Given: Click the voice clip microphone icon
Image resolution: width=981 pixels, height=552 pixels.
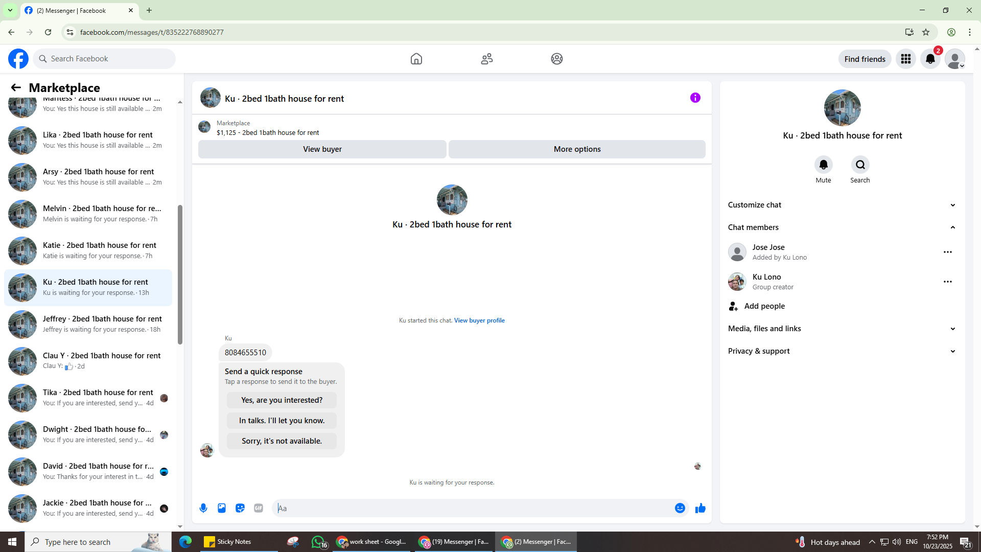Looking at the screenshot, I should 203,508.
